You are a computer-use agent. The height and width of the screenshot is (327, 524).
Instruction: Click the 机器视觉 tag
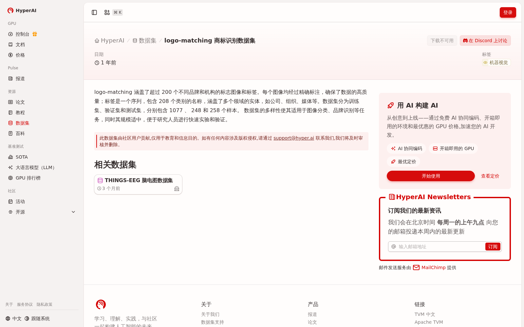pos(496,62)
